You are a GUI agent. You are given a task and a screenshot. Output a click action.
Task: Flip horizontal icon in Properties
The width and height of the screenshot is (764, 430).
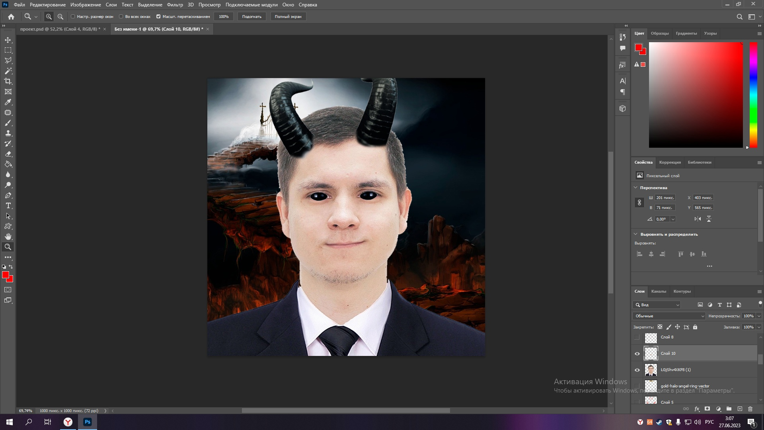(x=698, y=219)
